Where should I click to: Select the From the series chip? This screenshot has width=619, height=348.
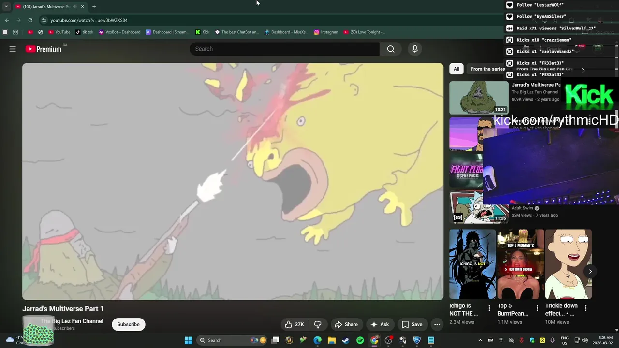[487, 69]
